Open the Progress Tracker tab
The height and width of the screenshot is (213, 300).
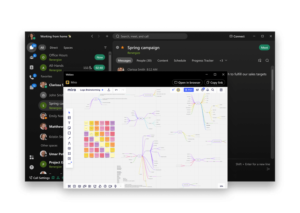(203, 60)
